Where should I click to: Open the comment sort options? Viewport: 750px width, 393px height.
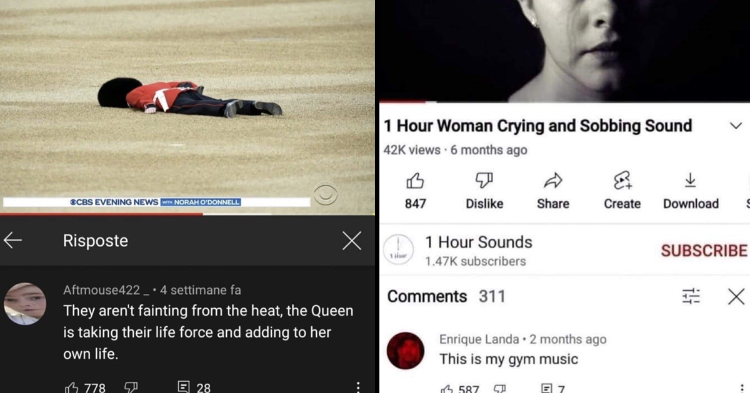pos(691,296)
